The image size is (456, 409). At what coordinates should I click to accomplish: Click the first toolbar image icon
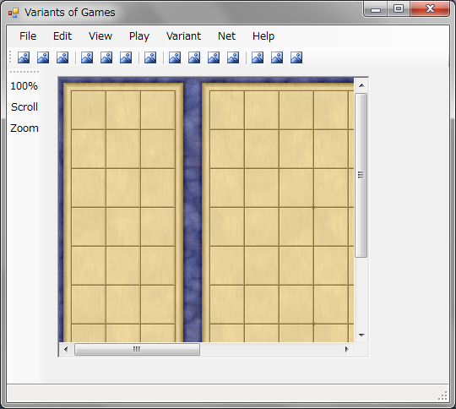point(24,57)
